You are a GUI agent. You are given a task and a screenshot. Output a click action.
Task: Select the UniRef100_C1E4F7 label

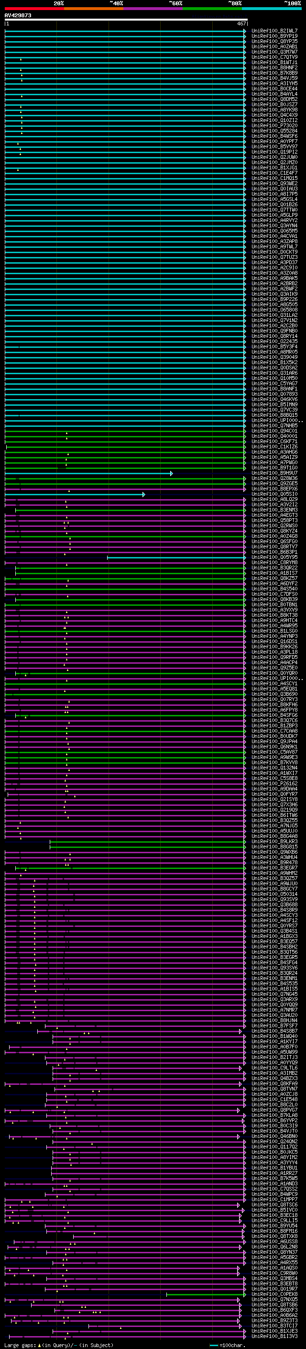coord(274,173)
